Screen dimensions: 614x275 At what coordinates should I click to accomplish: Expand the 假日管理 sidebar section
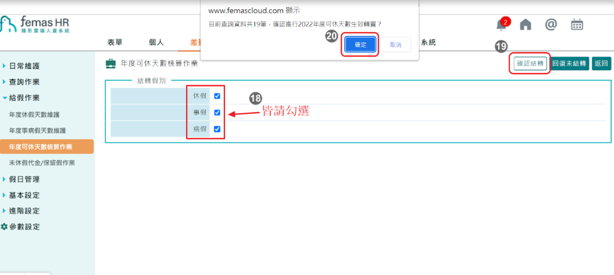tap(24, 179)
